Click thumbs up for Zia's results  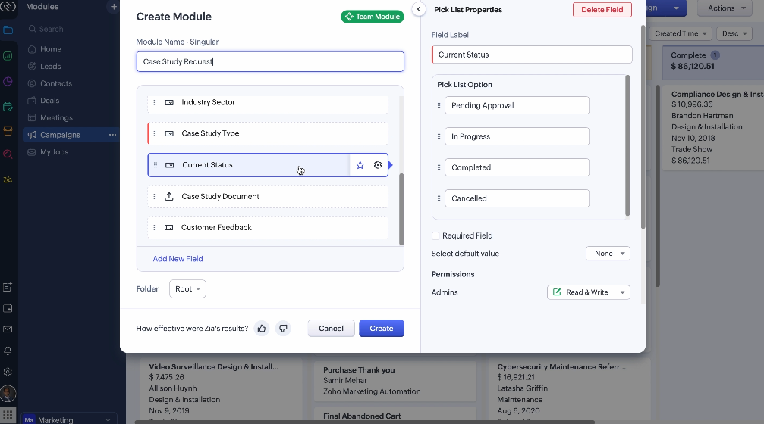[x=262, y=329]
